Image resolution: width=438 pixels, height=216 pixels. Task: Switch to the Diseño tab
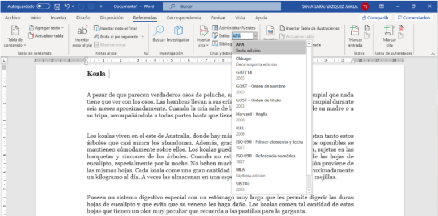pyautogui.click(x=83, y=18)
